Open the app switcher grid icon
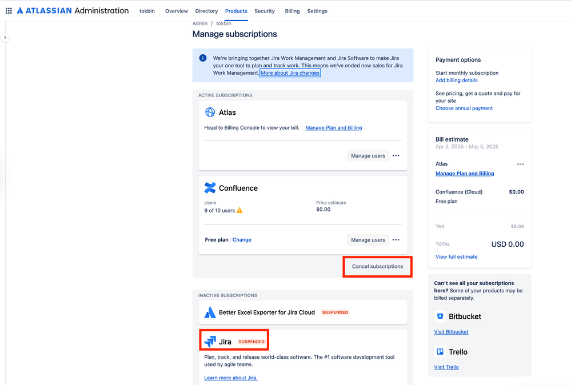Viewport: 571px width, 385px height. pos(9,11)
